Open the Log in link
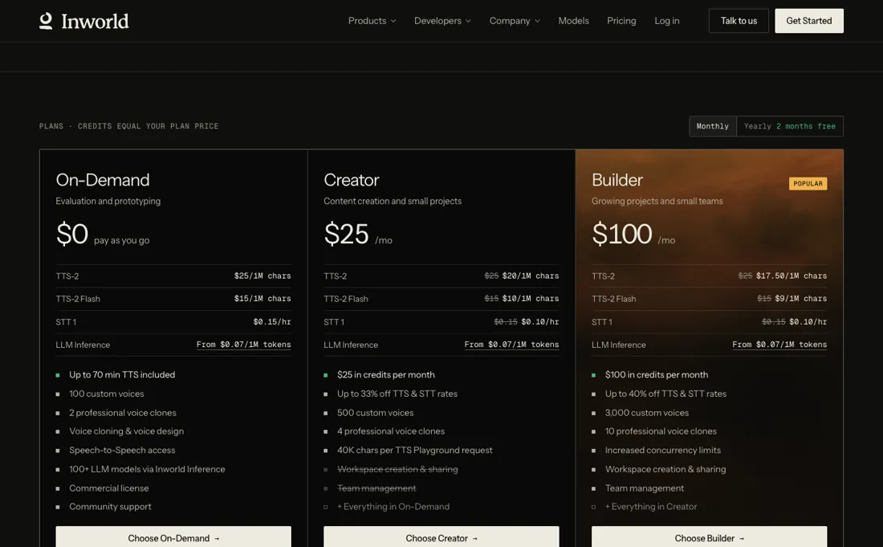Image resolution: width=883 pixels, height=547 pixels. pyautogui.click(x=667, y=21)
